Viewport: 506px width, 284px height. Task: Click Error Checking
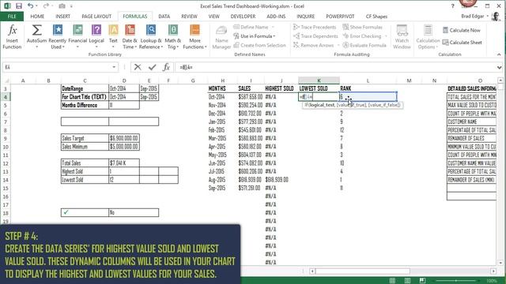click(362, 36)
